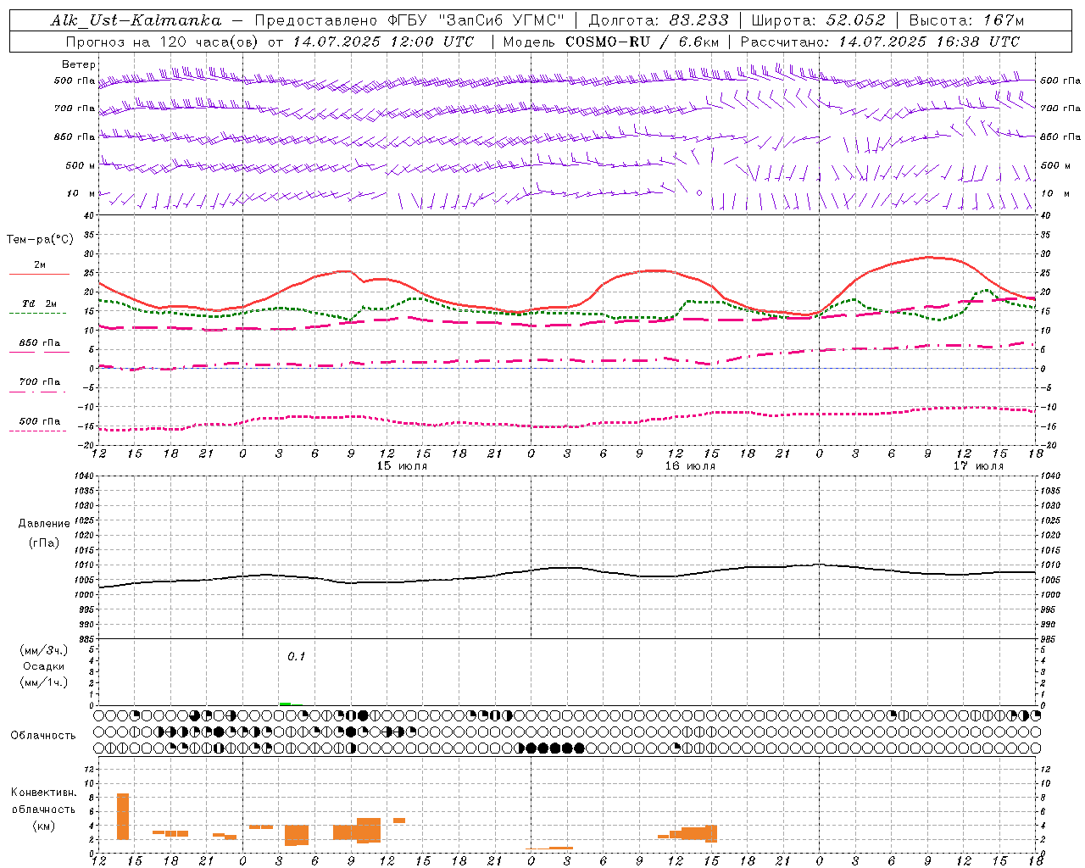Click the red 2м temperature legend line
This screenshot has height=868, width=1085.
(39, 275)
